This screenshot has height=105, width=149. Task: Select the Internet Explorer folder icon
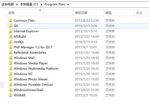coord(10,31)
